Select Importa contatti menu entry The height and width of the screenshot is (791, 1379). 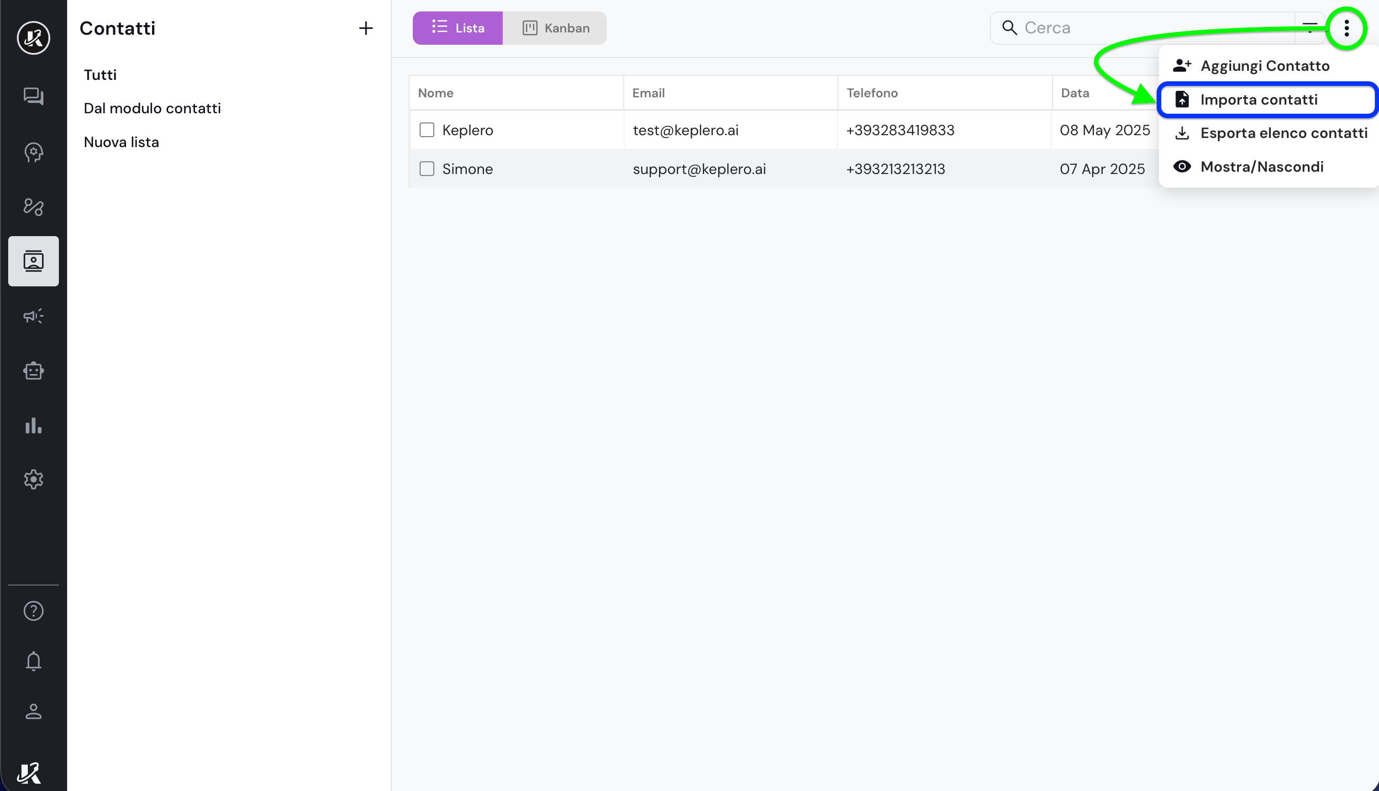click(1258, 100)
